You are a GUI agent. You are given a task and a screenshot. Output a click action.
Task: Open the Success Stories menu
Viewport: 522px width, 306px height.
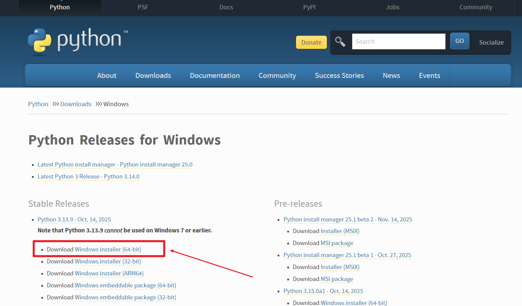point(339,76)
